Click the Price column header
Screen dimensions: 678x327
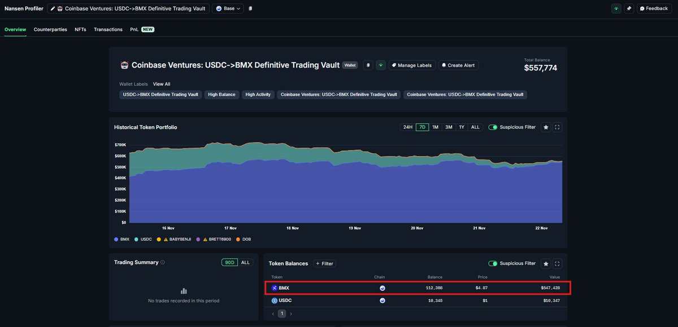coord(481,277)
